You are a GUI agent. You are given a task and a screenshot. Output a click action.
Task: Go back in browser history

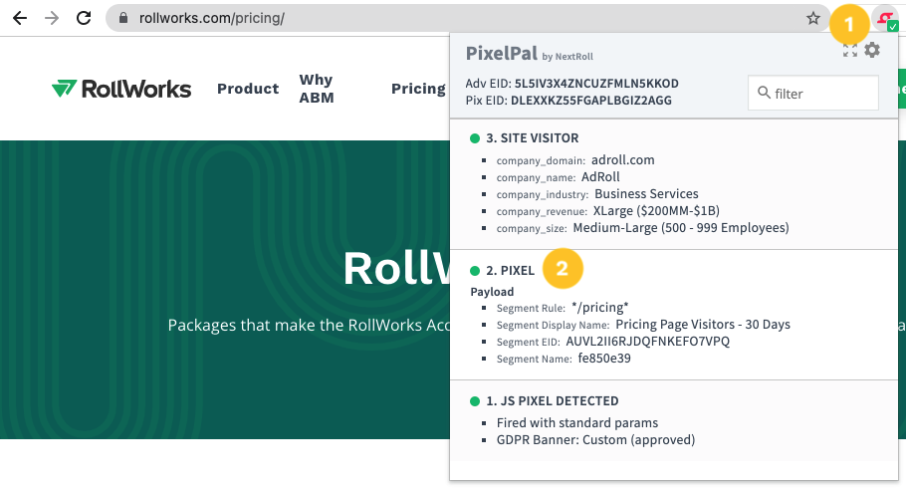pos(20,18)
